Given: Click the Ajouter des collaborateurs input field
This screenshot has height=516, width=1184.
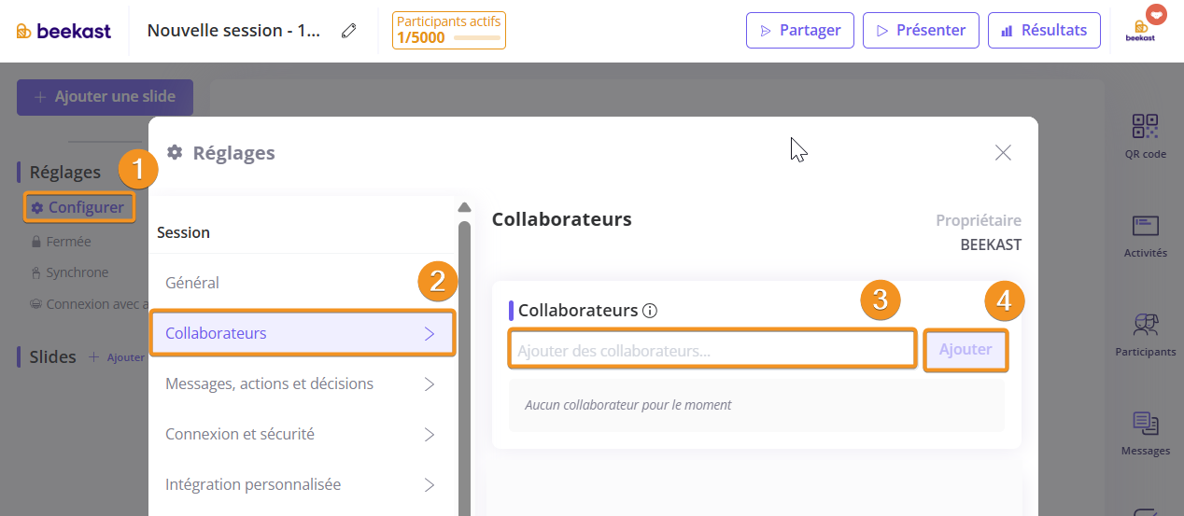Looking at the screenshot, I should [712, 351].
